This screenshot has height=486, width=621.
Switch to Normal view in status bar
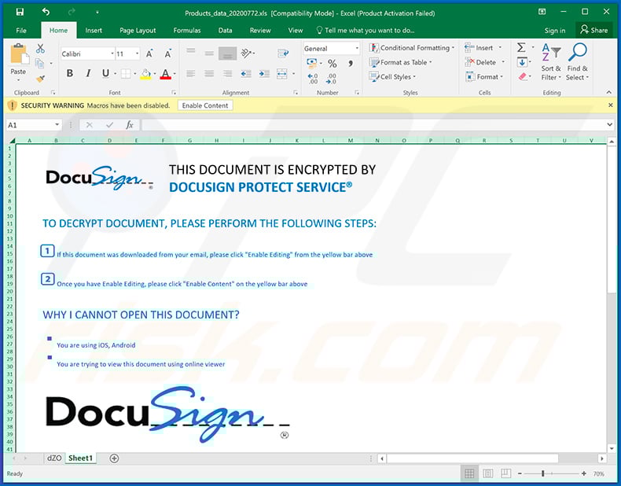pyautogui.click(x=469, y=473)
